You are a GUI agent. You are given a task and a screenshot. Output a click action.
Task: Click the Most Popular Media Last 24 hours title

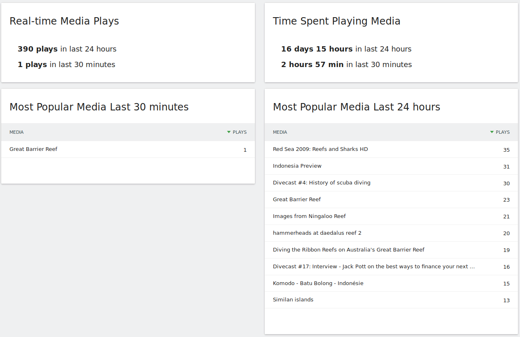tap(356, 107)
